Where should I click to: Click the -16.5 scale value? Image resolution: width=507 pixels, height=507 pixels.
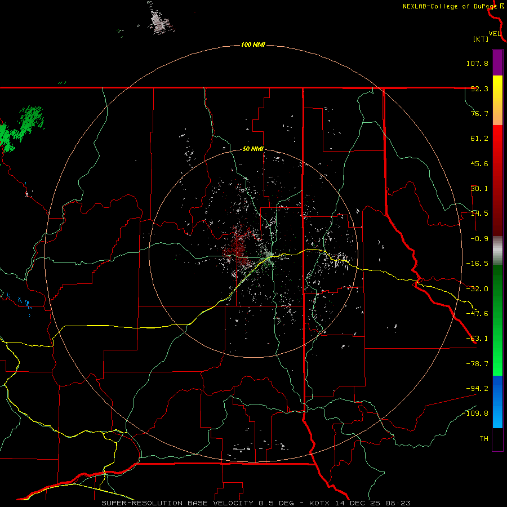click(x=477, y=264)
